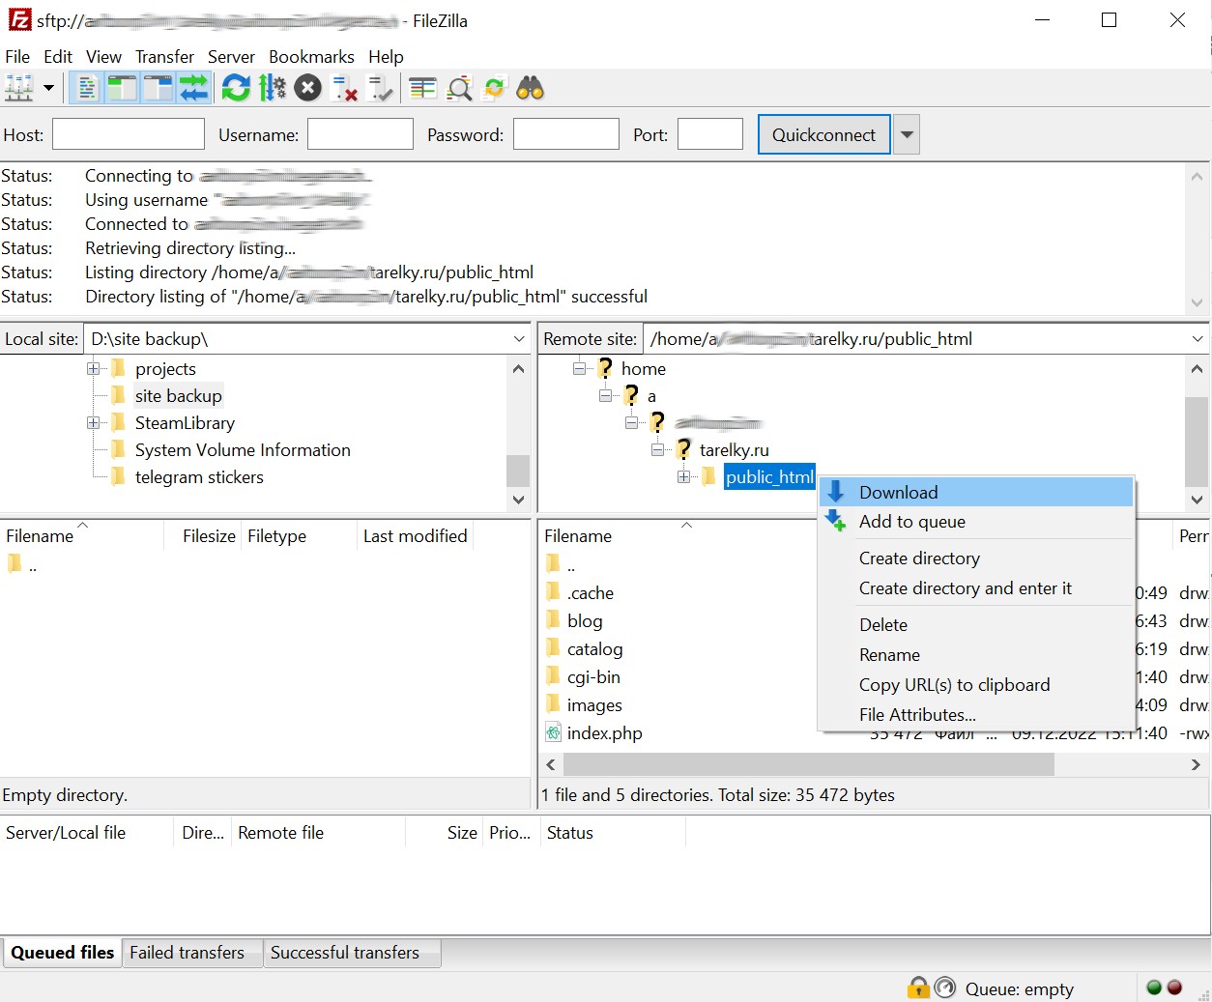The image size is (1212, 1002).
Task: Open the directory listing filters icon
Action: coord(422,89)
